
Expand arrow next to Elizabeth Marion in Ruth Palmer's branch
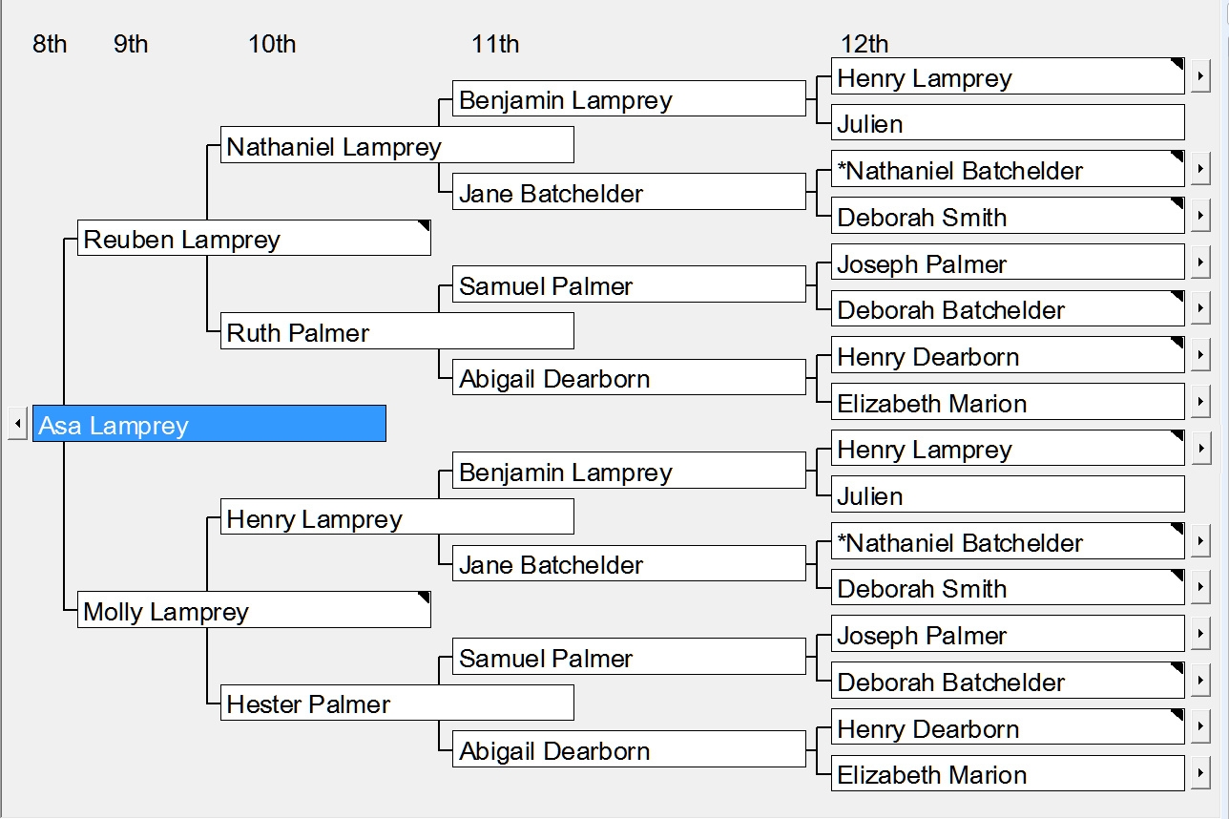[x=1199, y=402]
